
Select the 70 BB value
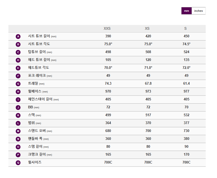point(186,107)
